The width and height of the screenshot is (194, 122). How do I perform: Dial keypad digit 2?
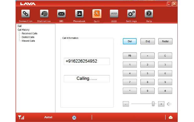147,64
